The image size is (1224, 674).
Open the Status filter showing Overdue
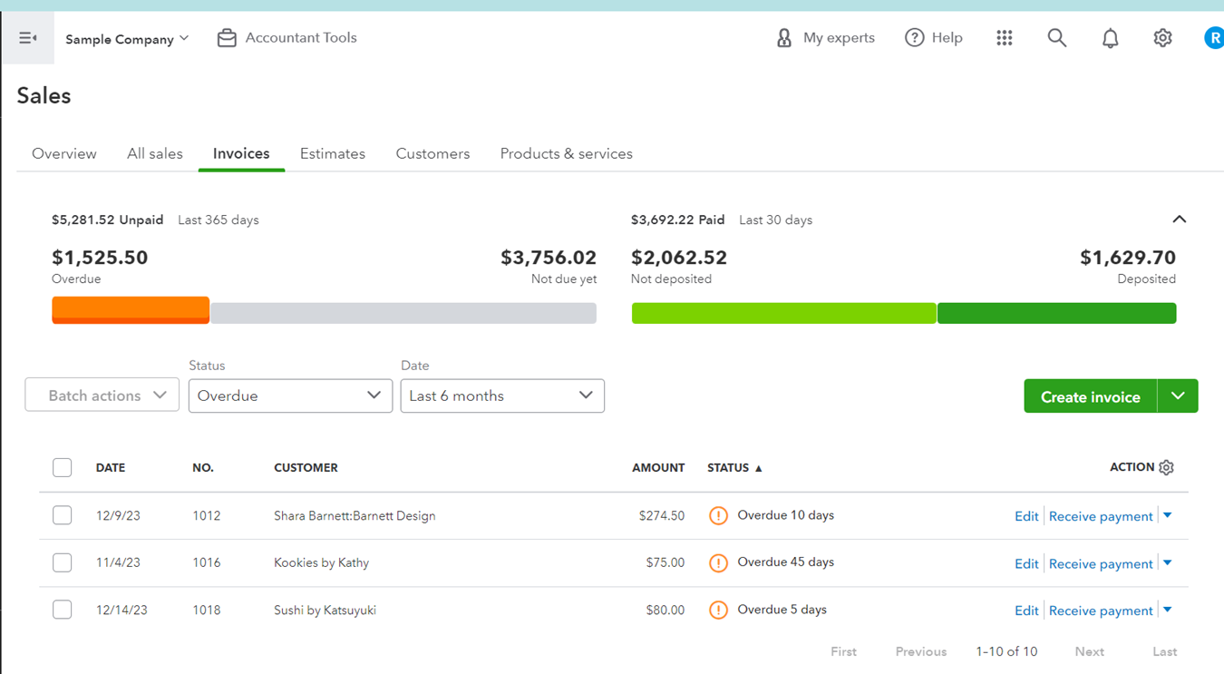click(290, 396)
